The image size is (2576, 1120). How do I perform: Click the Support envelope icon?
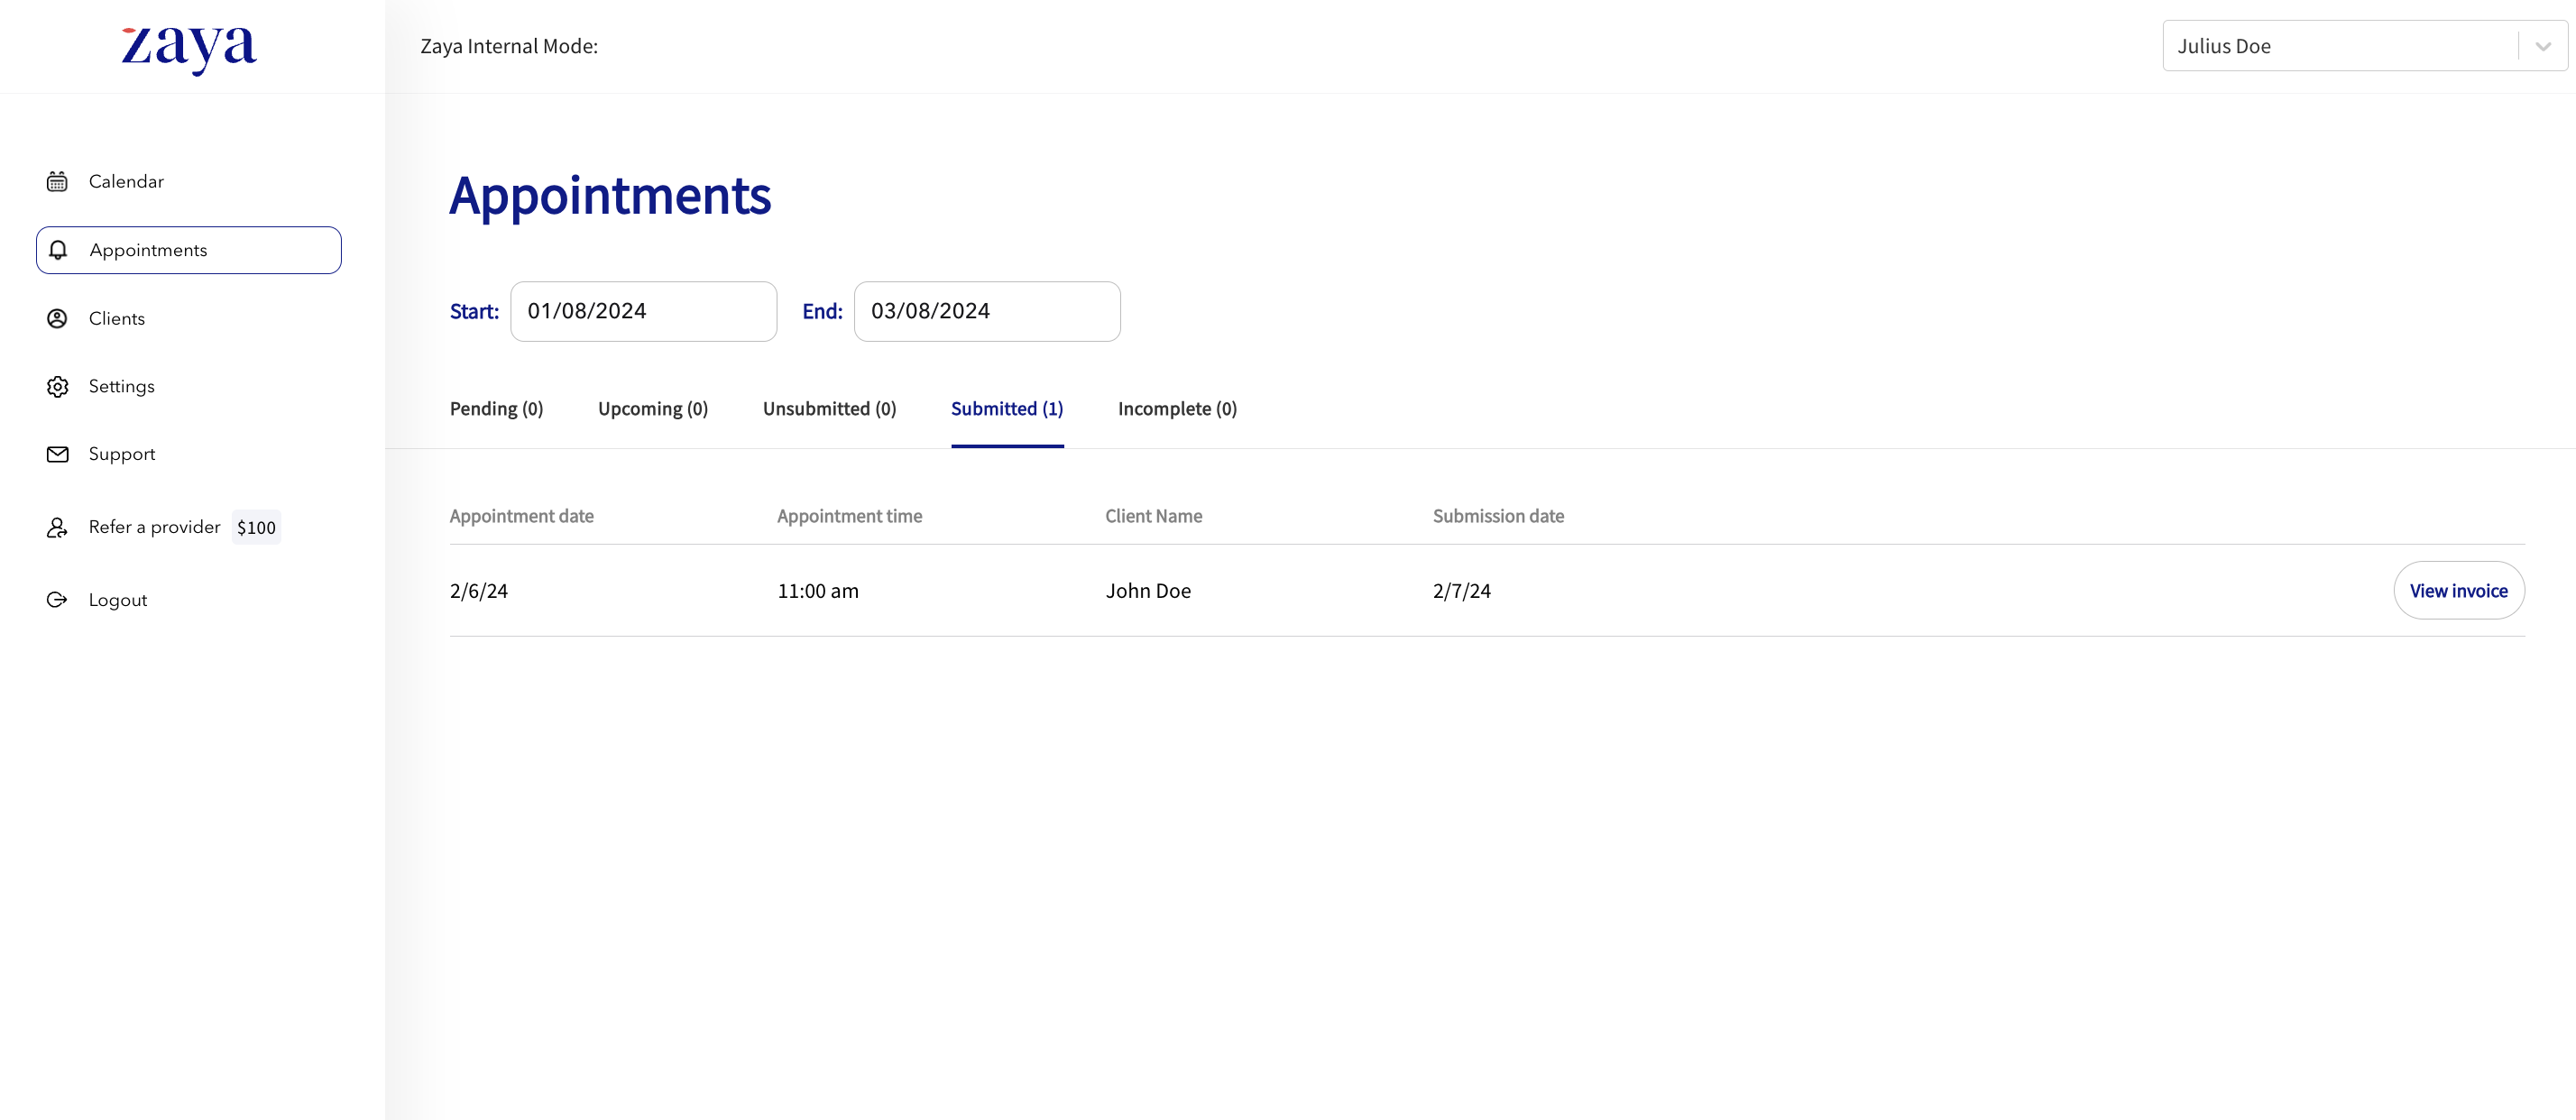click(x=57, y=454)
